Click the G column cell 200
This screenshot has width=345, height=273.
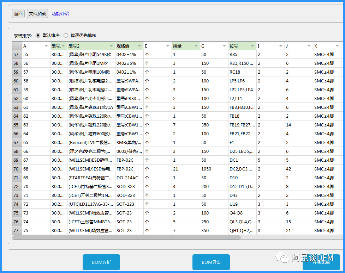[214, 187]
